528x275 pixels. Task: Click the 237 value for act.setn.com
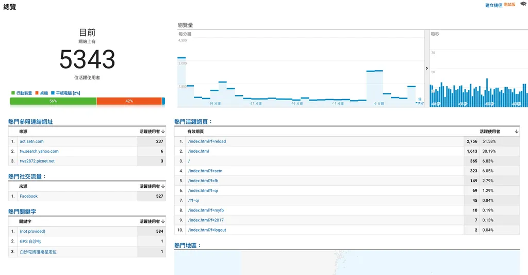pyautogui.click(x=160, y=141)
